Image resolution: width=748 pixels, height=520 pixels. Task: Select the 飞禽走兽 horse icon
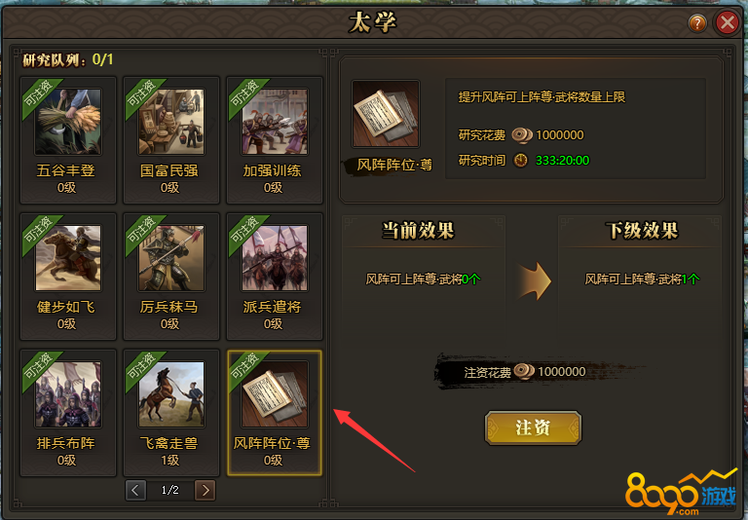click(x=171, y=394)
